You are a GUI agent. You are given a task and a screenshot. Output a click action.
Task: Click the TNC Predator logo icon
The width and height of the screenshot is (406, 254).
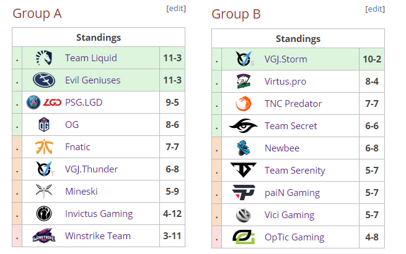pos(243,104)
